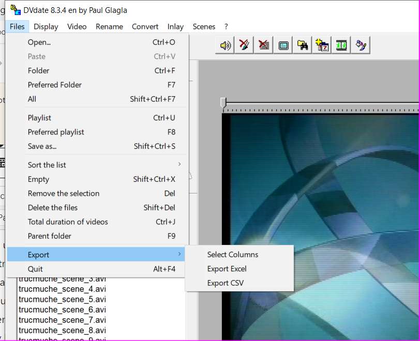This screenshot has width=420, height=341.
Task: Open Select Columns in Export submenu
Action: coord(232,254)
